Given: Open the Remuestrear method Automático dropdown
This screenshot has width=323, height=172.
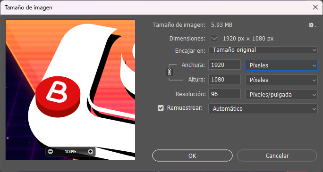Looking at the screenshot, I should coord(263,109).
